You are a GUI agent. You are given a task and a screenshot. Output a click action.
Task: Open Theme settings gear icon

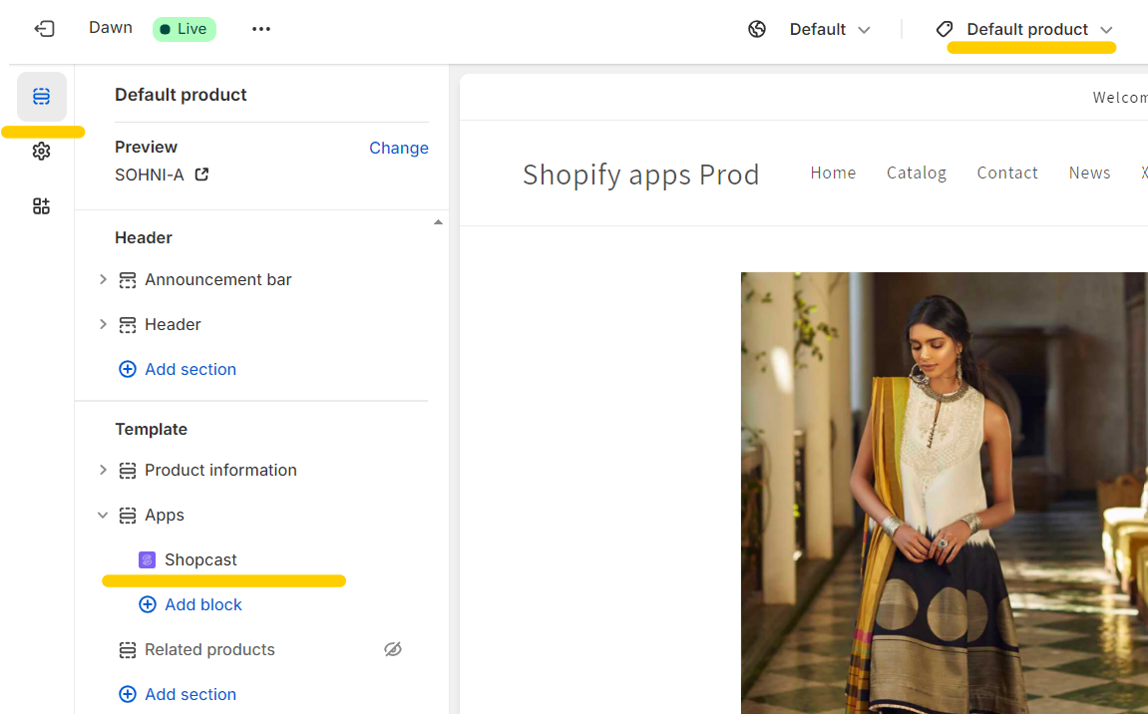[41, 152]
